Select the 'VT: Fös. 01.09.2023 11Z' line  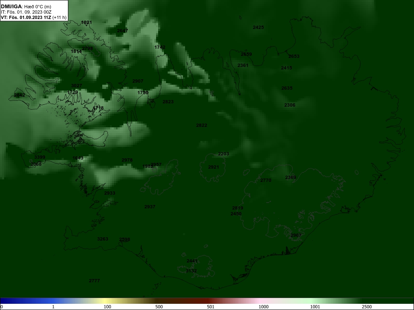coord(26,18)
